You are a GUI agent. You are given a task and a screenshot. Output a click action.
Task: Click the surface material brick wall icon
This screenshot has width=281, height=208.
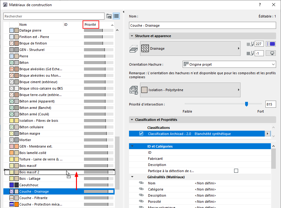point(134,90)
